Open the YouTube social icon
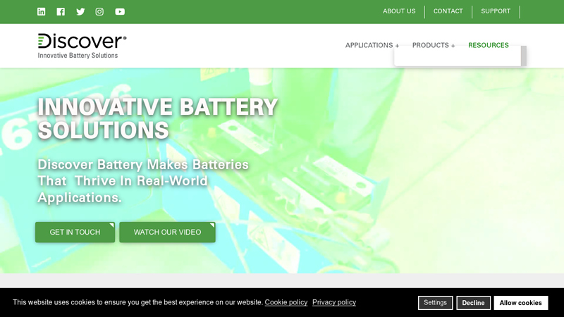Viewport: 564px width, 317px height. [x=120, y=11]
